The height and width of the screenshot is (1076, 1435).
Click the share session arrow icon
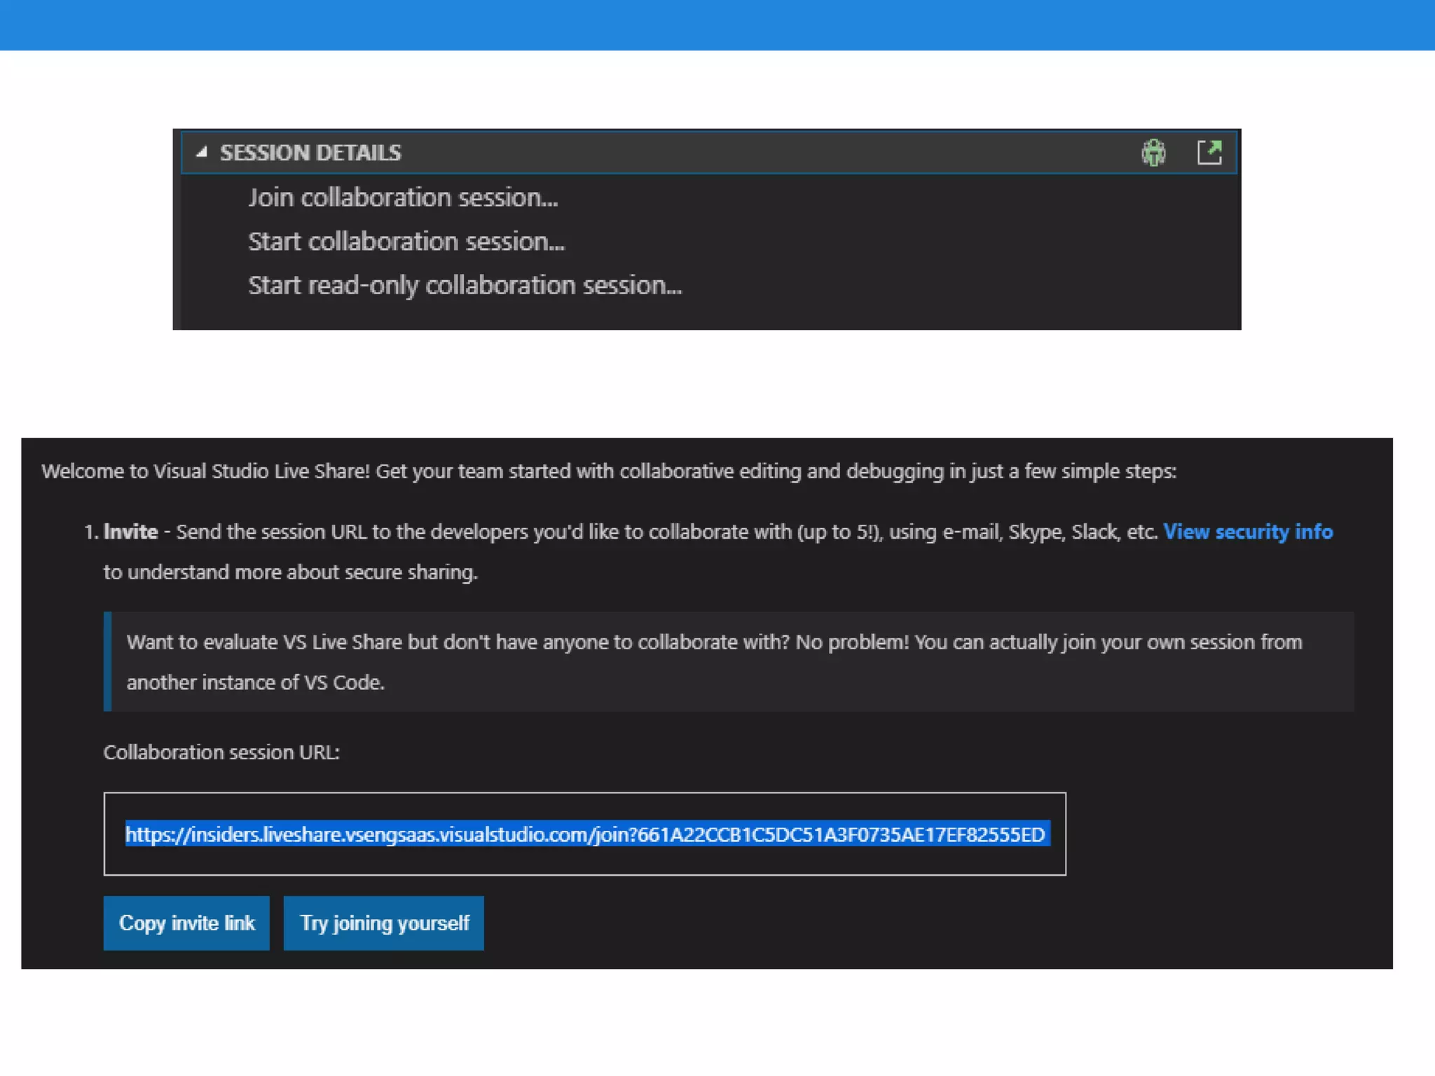(1209, 152)
